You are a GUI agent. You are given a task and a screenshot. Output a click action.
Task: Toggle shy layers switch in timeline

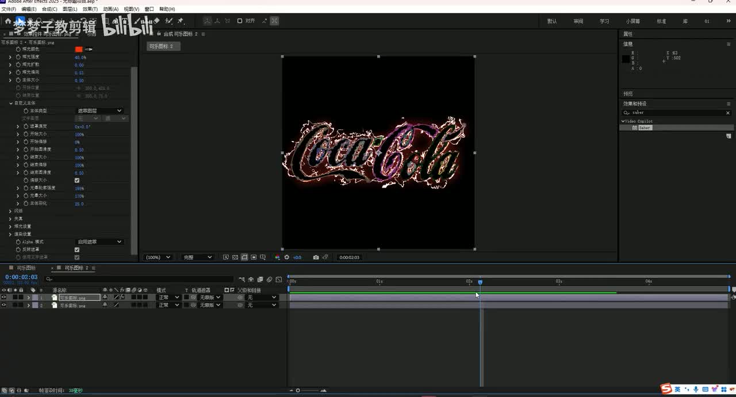pos(251,280)
